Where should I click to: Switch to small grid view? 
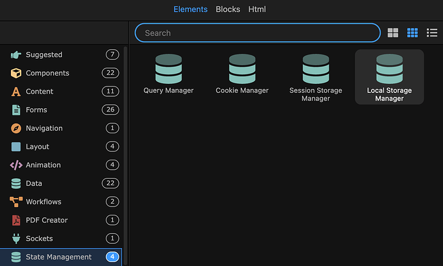pos(412,33)
